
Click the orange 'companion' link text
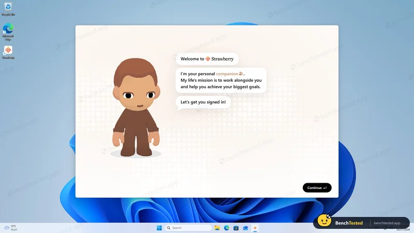[227, 74]
